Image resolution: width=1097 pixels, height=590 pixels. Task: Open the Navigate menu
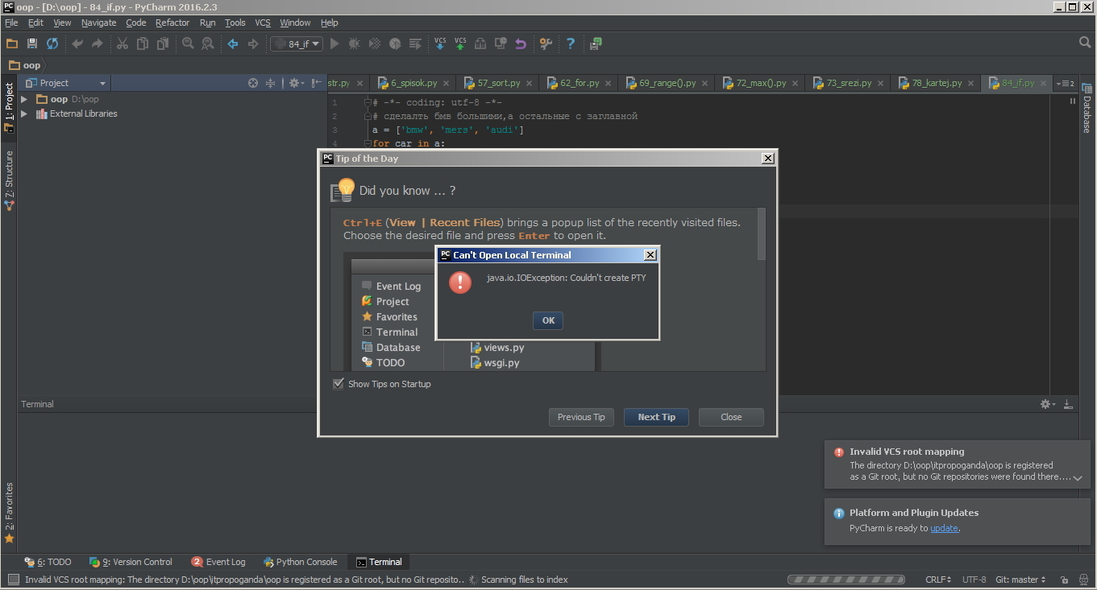[x=98, y=23]
